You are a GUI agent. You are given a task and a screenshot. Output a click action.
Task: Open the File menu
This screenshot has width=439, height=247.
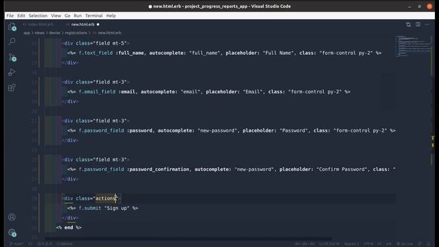pos(10,16)
